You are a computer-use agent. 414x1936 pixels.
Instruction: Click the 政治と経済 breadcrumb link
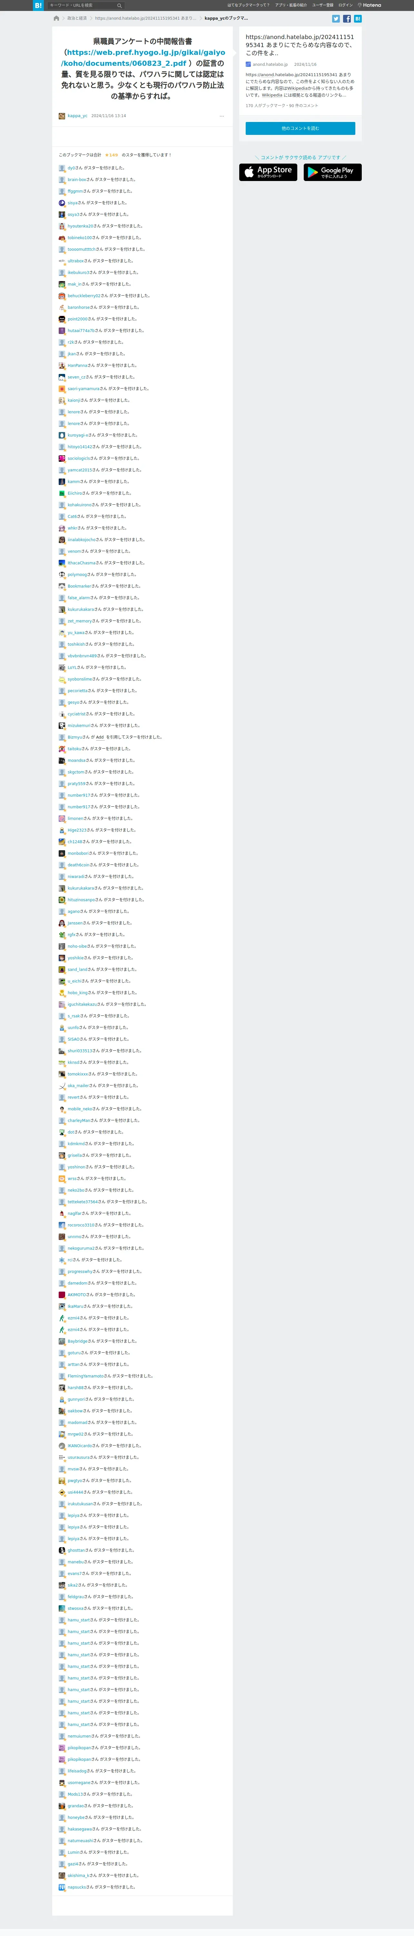(x=77, y=18)
